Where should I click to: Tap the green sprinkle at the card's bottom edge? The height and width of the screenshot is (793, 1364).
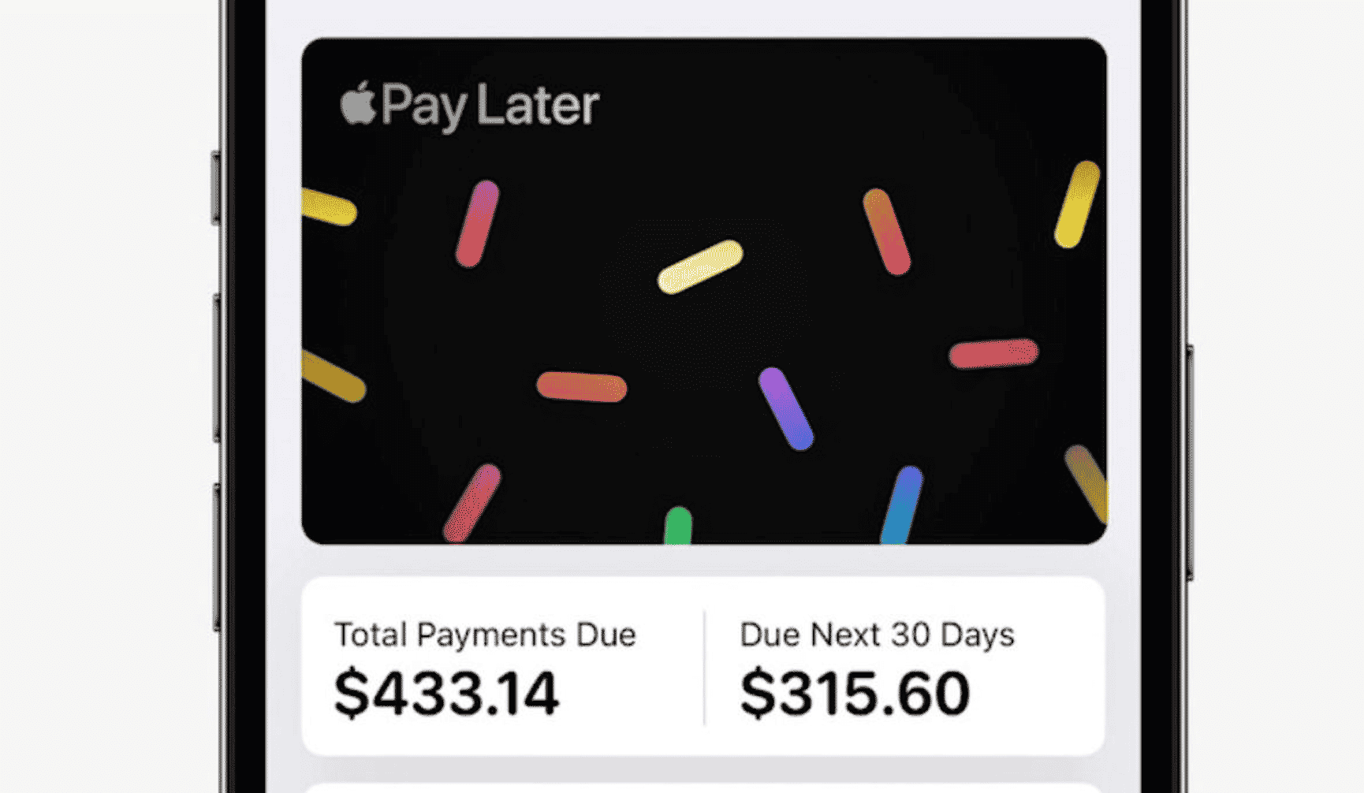(678, 527)
